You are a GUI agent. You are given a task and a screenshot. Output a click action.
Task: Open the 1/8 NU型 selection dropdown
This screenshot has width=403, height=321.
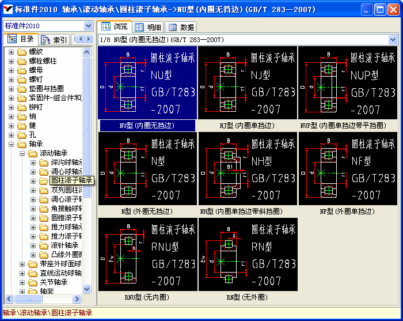click(393, 40)
